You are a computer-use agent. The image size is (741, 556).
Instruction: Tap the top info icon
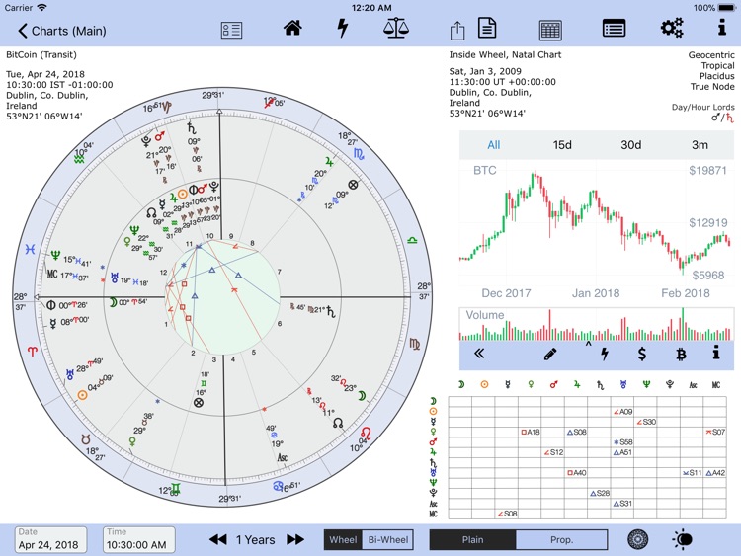pos(721,27)
